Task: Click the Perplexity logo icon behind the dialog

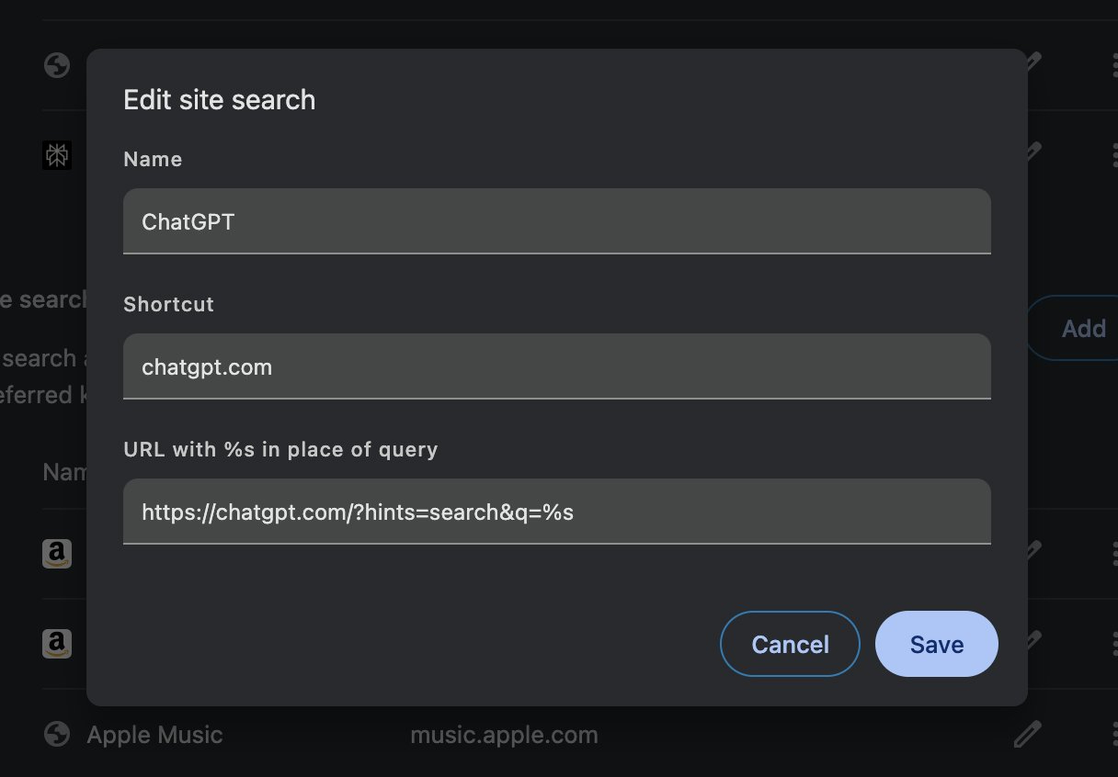Action: [x=57, y=154]
